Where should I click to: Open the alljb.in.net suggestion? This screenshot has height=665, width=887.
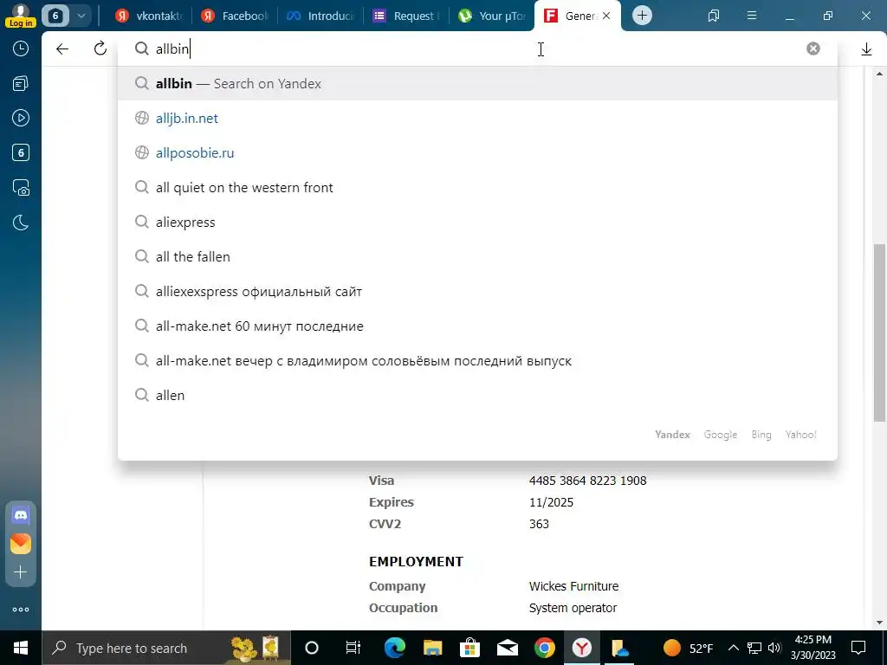[x=477, y=118]
